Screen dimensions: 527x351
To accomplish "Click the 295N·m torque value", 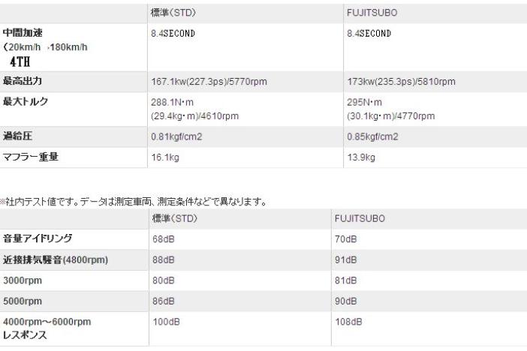I will (x=364, y=102).
